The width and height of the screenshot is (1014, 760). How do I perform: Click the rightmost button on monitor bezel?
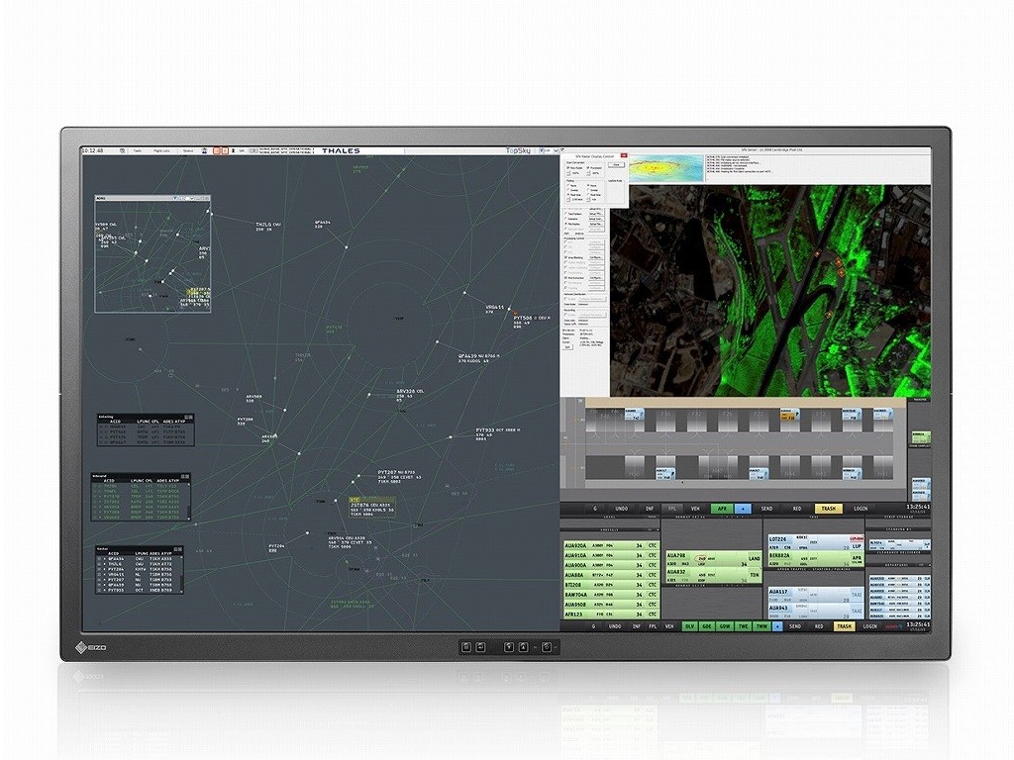547,646
